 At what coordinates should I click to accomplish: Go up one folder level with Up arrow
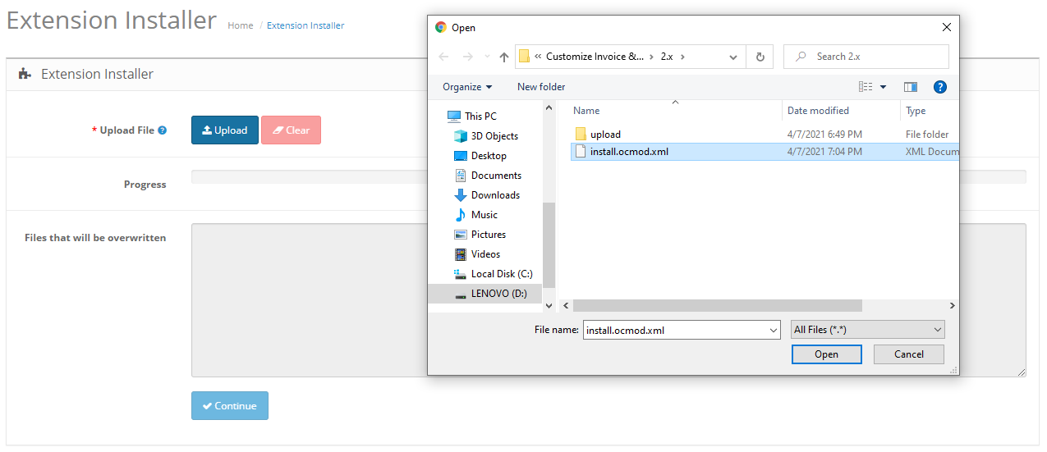coord(504,57)
